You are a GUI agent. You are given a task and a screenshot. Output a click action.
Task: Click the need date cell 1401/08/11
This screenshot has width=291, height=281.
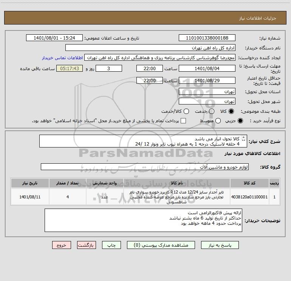pyautogui.click(x=30, y=197)
